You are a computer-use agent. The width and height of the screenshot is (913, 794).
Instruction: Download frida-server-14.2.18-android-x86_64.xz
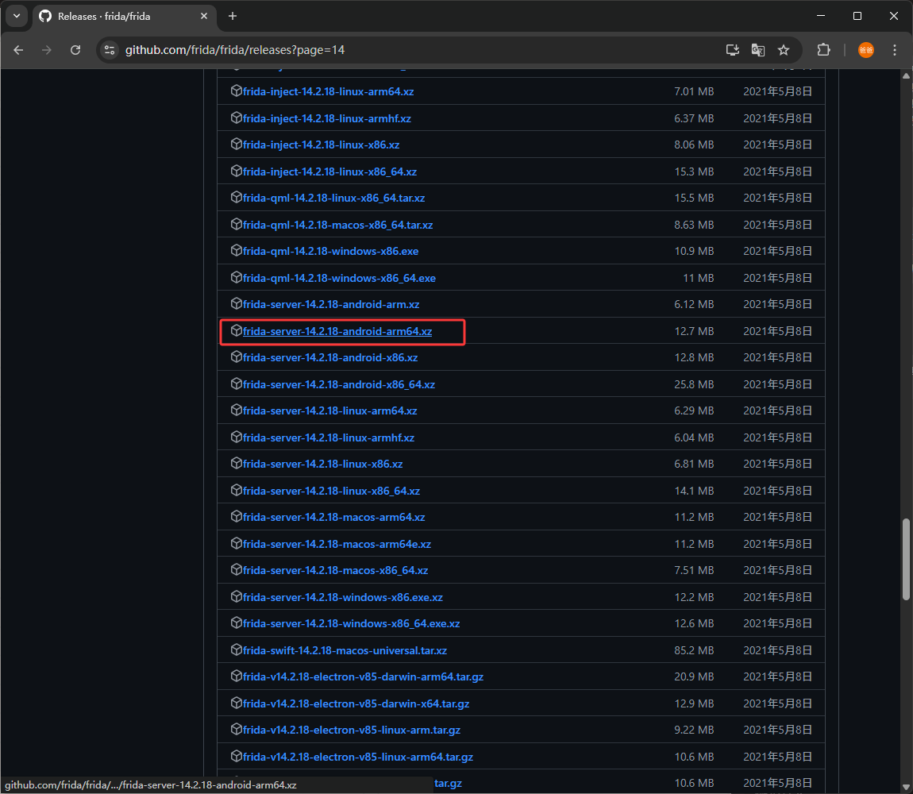pos(339,384)
